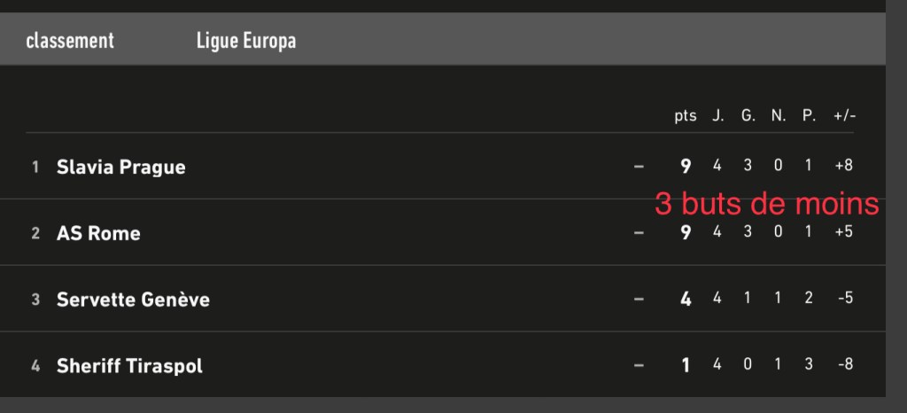Image resolution: width=907 pixels, height=413 pixels.
Task: Click the +/- goal difference header
Action: pos(844,116)
